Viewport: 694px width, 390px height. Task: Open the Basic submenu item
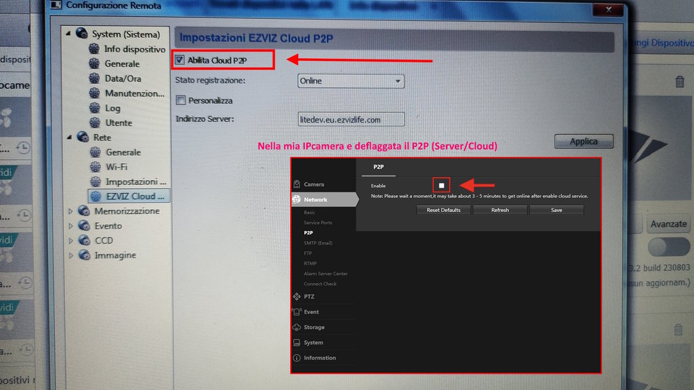309,212
